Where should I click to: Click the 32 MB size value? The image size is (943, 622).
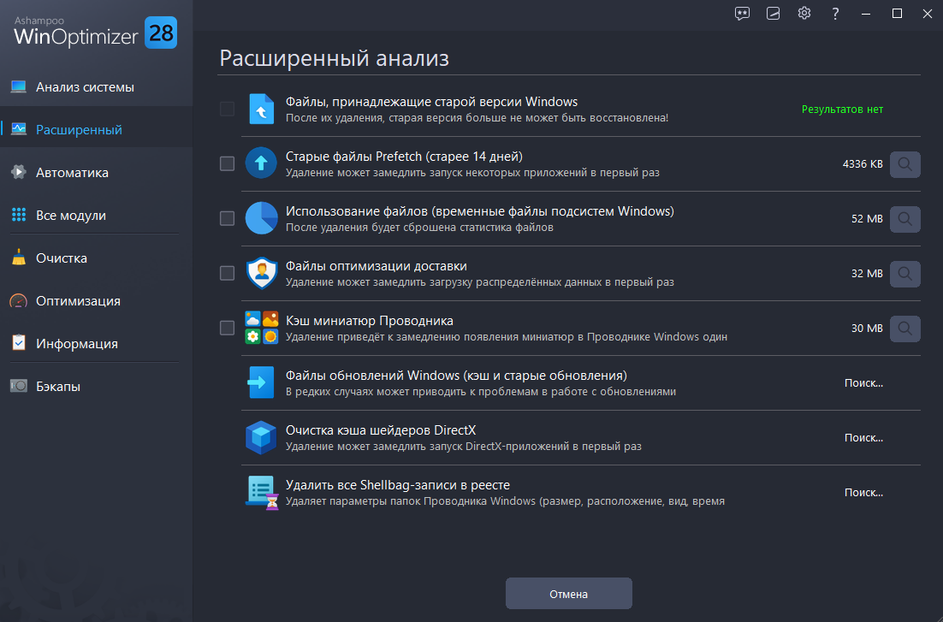[867, 273]
